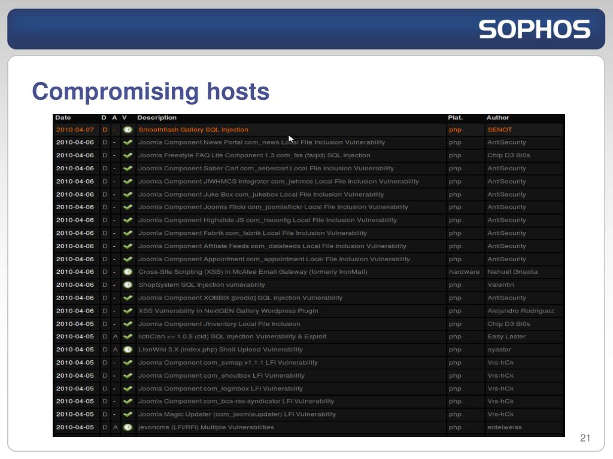Sort by the Date column header
The image size is (613, 459).
63,118
